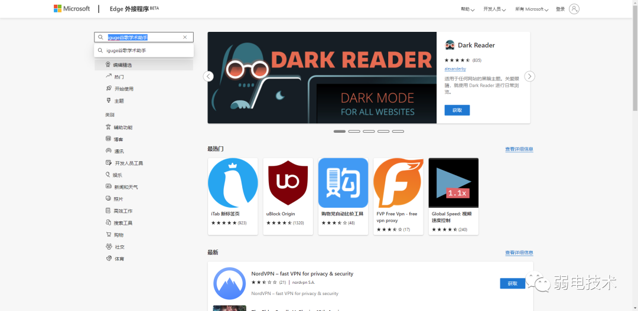Click into the extension search field
The width and height of the screenshot is (638, 311).
click(144, 37)
